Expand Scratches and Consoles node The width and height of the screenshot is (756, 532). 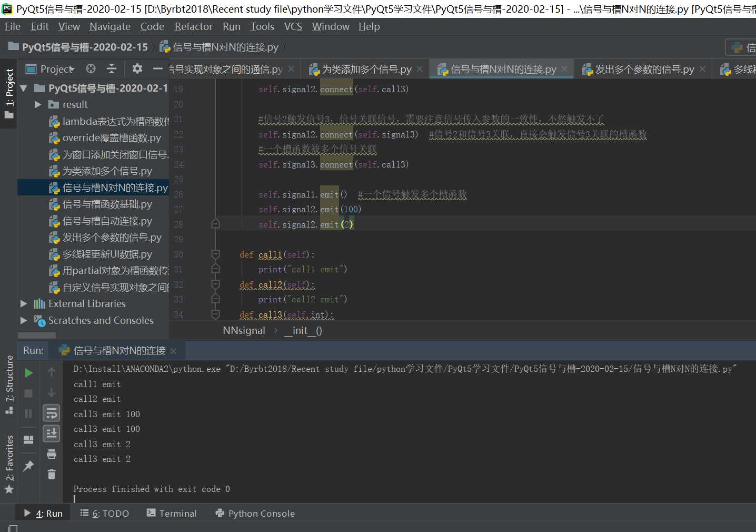coord(24,320)
